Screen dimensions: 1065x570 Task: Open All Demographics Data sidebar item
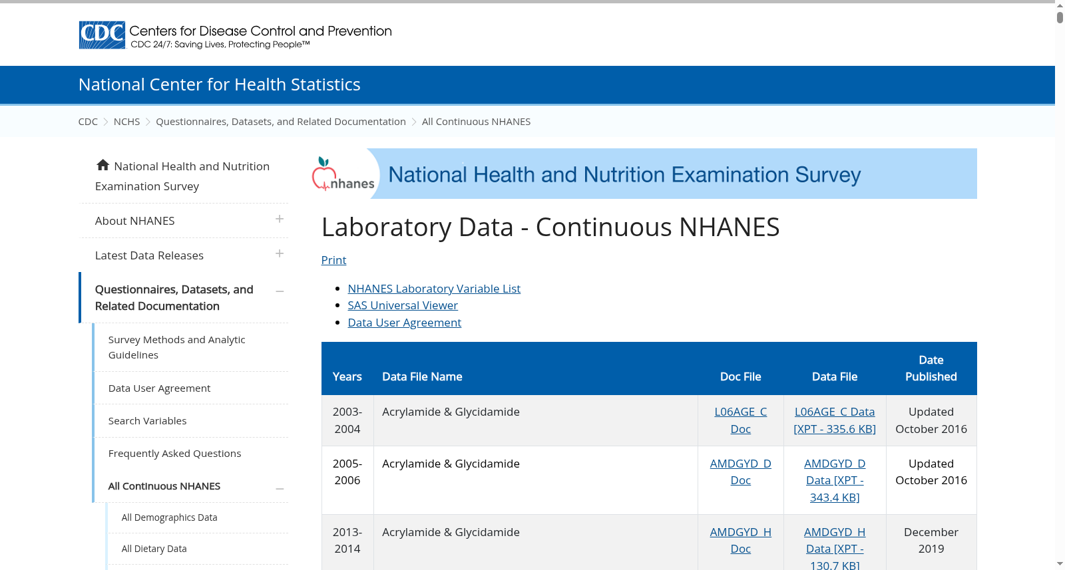point(169,517)
